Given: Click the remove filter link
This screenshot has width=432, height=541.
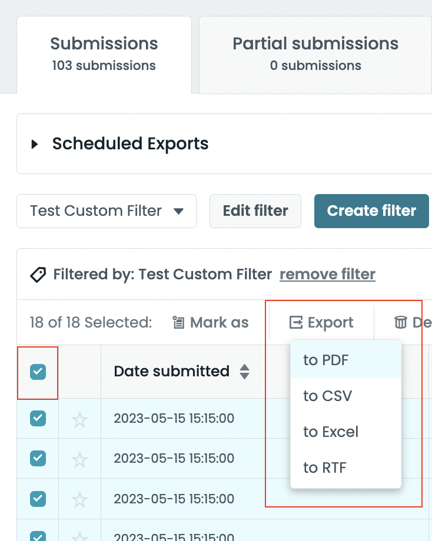Looking at the screenshot, I should coord(327,274).
